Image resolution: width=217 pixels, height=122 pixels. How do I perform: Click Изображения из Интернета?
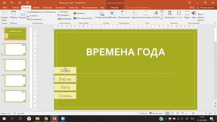coord(41,12)
